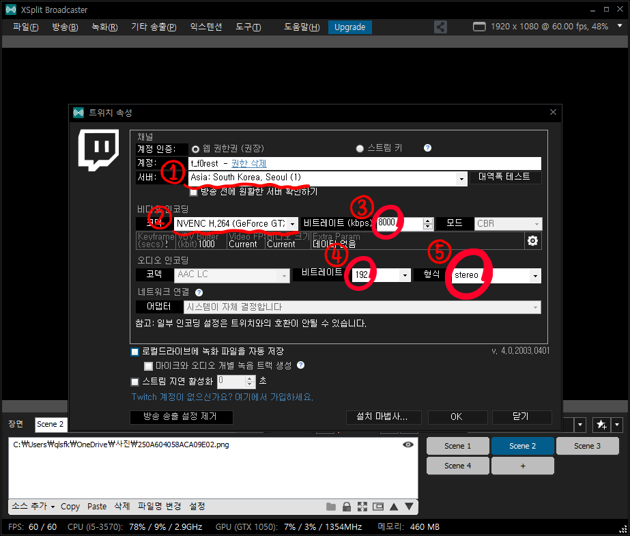
Task: Switch to Scene 3
Action: (588, 446)
